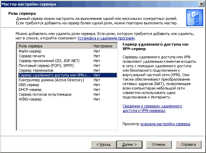Continue with the Далее button
206x153 pixels.
point(129,144)
